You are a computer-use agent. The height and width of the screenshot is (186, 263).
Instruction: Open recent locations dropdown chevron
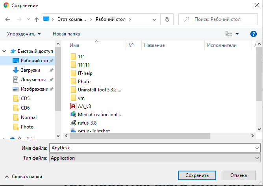click(x=28, y=19)
